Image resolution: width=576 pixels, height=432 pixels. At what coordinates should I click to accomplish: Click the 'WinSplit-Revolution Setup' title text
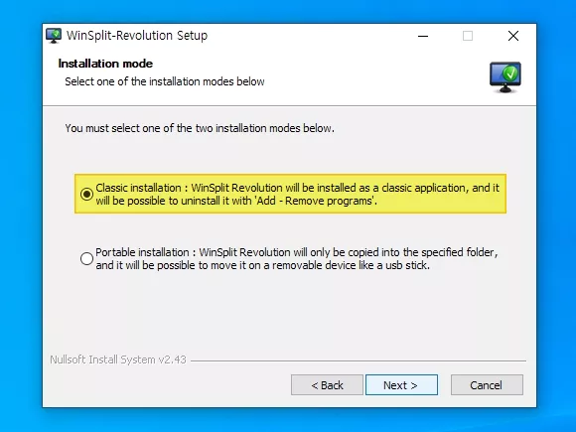pyautogui.click(x=137, y=36)
